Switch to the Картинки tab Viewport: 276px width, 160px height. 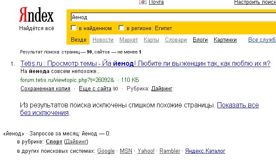pyautogui.click(x=225, y=40)
